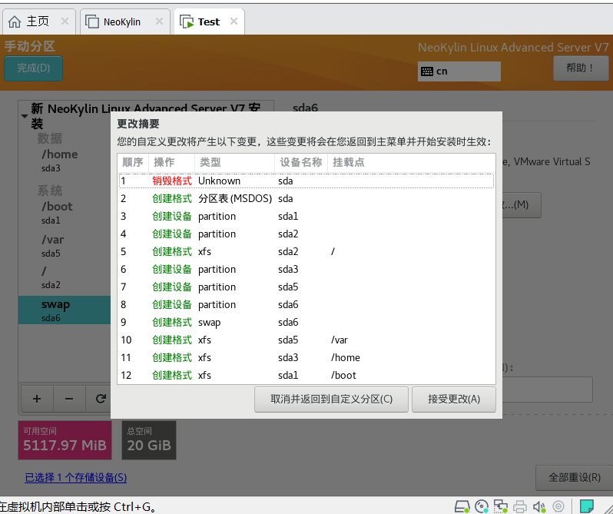Collapse the 新 NeoKylin installation tree
Screen dimensions: 613x514
pyautogui.click(x=25, y=116)
